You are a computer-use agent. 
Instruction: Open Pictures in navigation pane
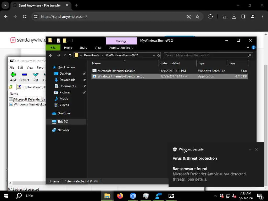[65, 92]
